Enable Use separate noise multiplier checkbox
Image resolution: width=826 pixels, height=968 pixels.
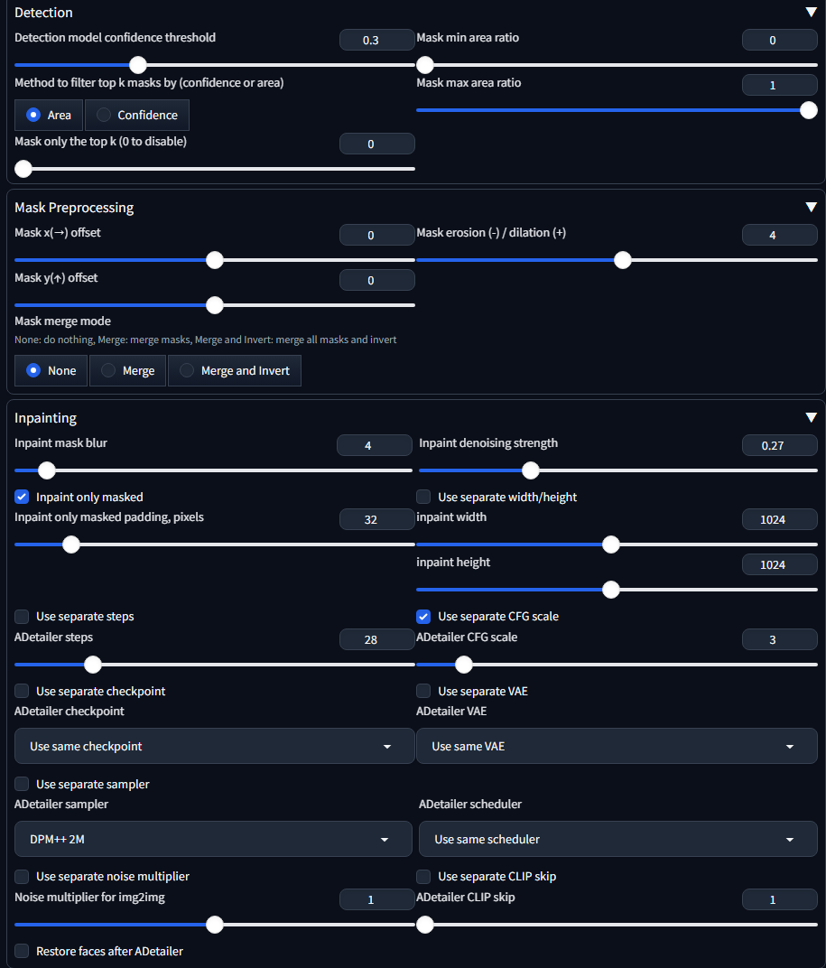tap(22, 876)
